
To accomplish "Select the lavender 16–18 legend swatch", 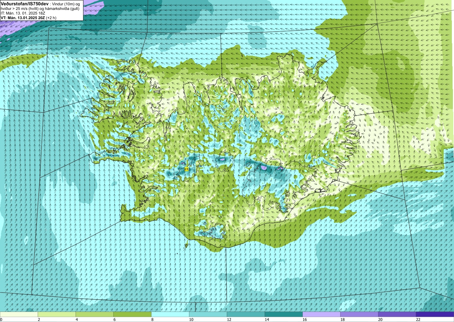I will 321,314.
